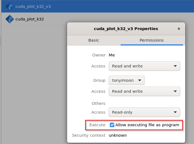Expand the Group access dropdown
The height and width of the screenshot is (144, 194).
point(144,91)
